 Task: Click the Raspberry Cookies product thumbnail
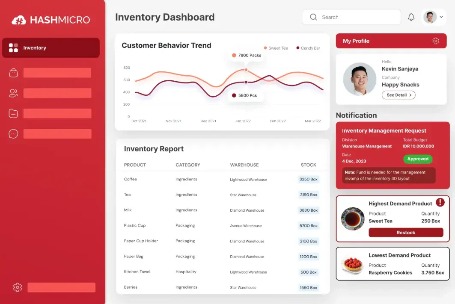click(353, 265)
